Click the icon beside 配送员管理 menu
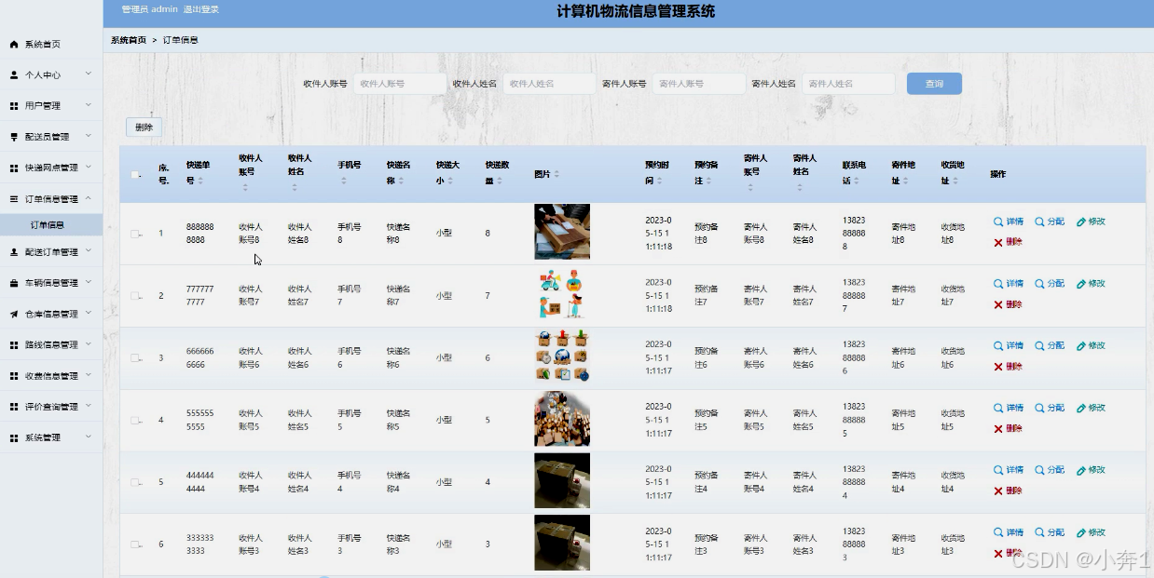This screenshot has width=1154, height=578. (12, 136)
